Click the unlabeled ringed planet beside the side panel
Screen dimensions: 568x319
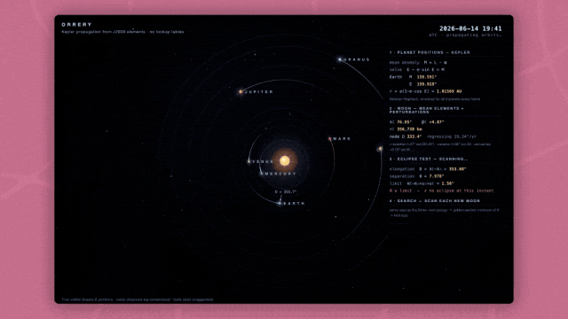point(380,149)
